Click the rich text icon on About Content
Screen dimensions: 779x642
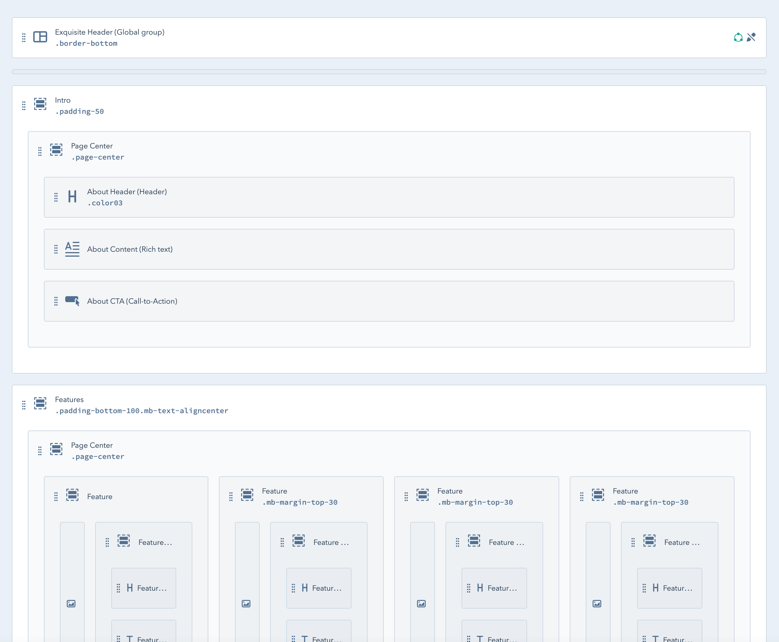tap(72, 249)
